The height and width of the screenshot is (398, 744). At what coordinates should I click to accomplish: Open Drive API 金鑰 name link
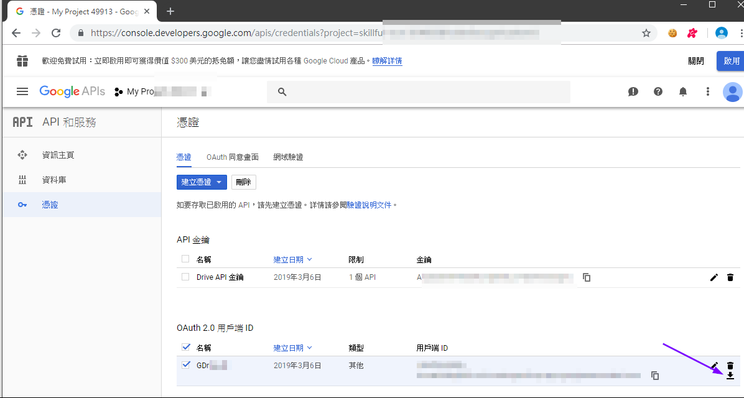point(220,277)
